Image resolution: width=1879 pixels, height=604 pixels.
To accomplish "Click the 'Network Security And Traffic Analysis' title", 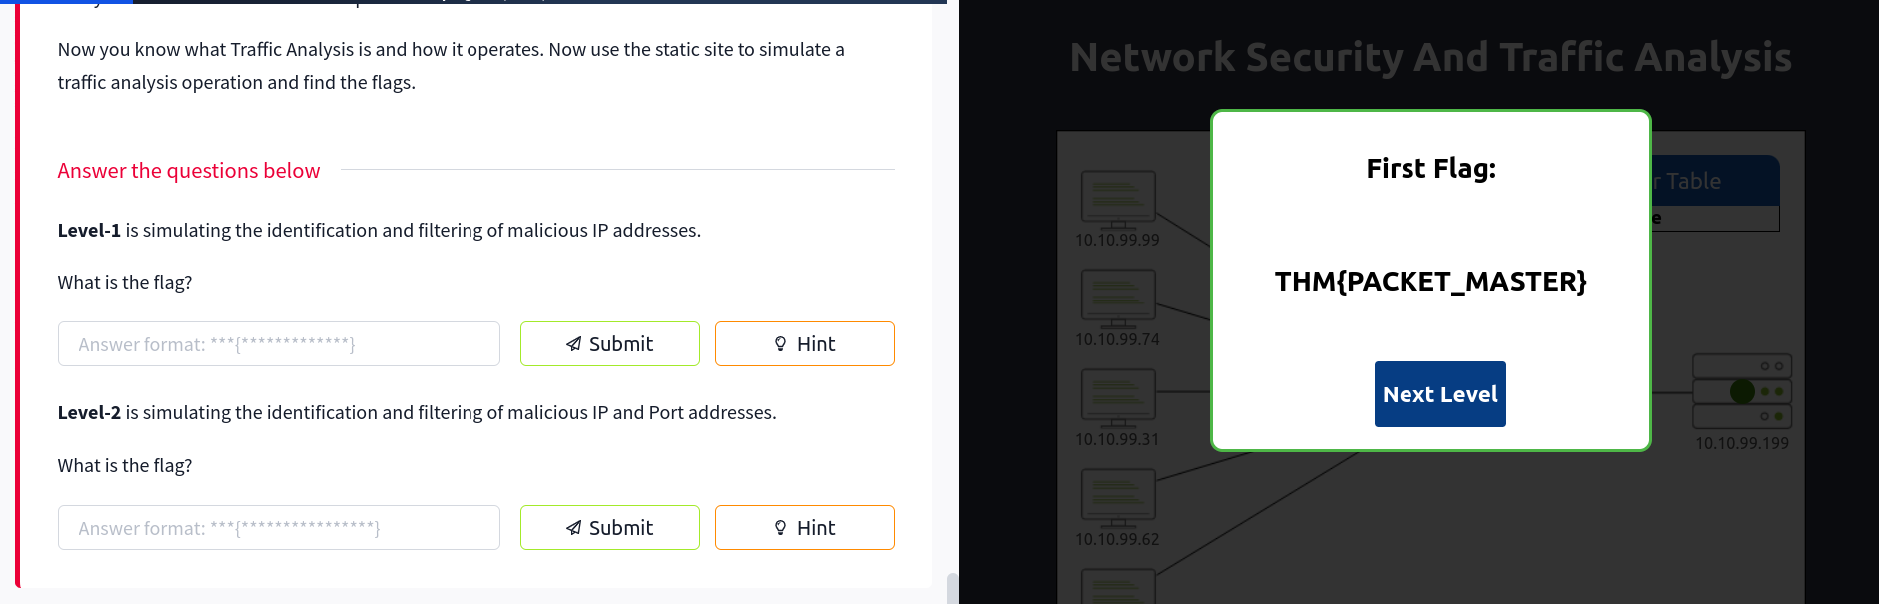I will point(1430,57).
